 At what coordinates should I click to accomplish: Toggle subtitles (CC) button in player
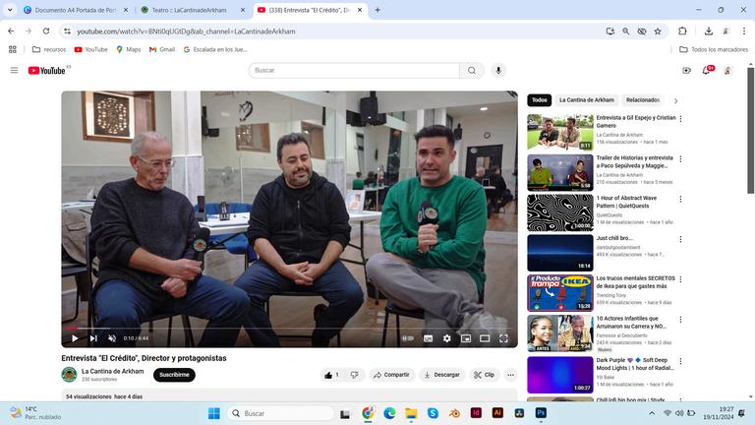click(x=428, y=338)
